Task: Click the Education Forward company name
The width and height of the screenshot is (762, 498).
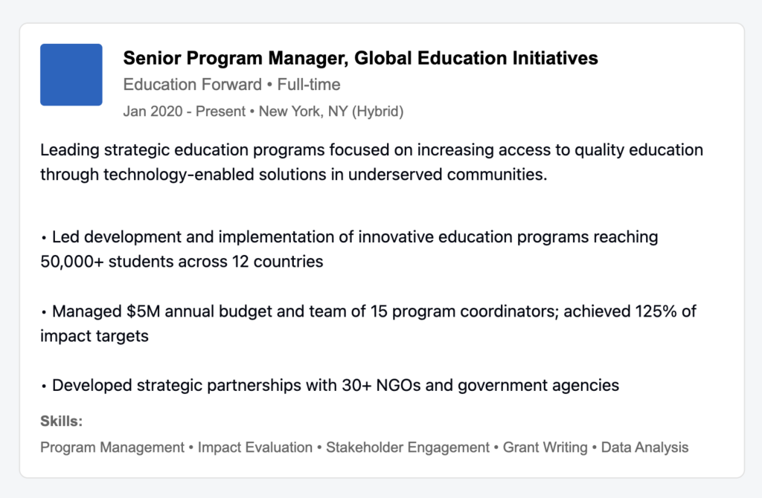Action: (193, 85)
